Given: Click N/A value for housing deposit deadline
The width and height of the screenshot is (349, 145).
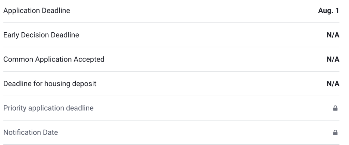Looking at the screenshot, I should [333, 84].
